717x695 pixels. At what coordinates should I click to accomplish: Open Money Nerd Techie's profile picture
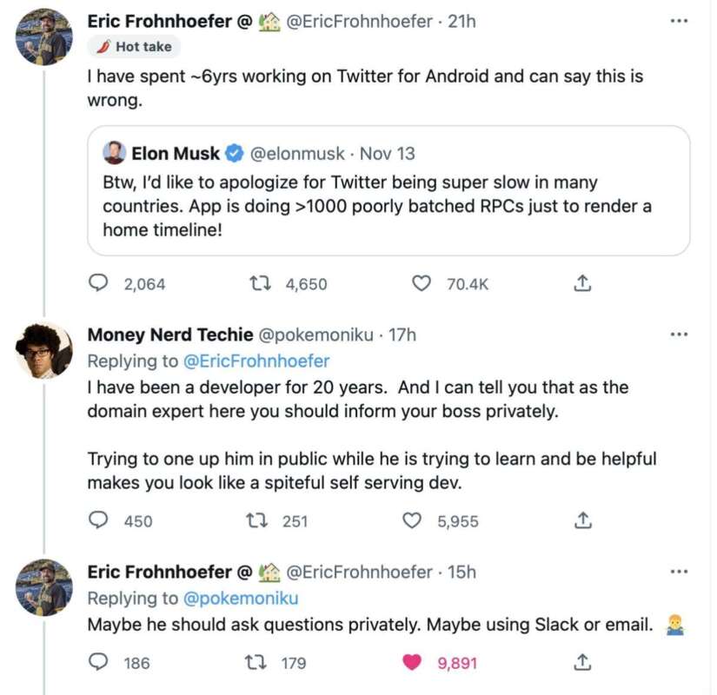tap(43, 350)
